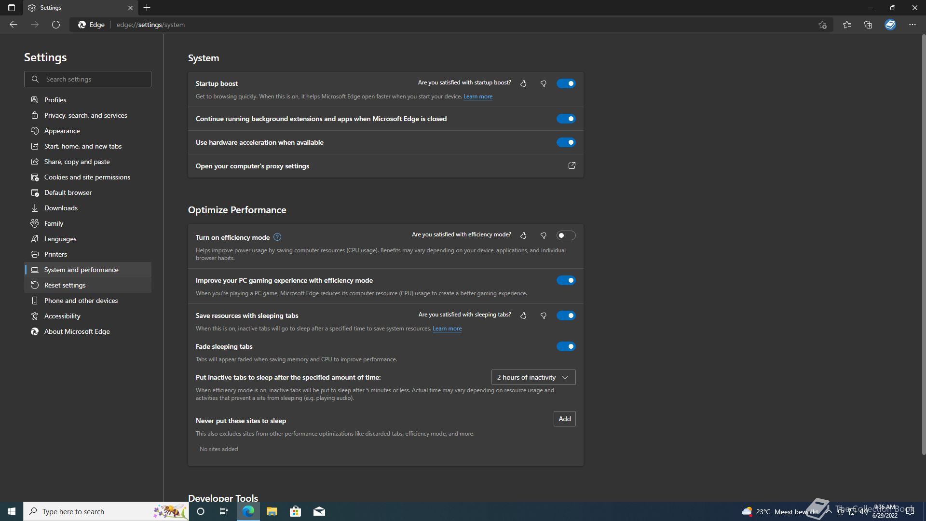Open the tab actions menu icon
The image size is (926, 521).
coord(12,8)
